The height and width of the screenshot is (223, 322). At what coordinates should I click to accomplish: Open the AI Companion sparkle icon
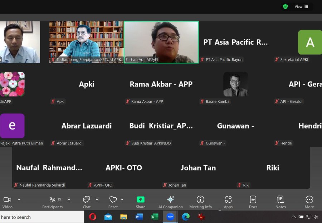170,199
